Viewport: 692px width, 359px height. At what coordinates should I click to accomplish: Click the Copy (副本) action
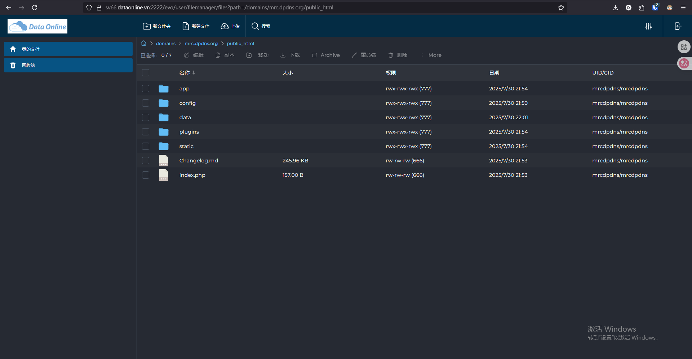click(225, 55)
